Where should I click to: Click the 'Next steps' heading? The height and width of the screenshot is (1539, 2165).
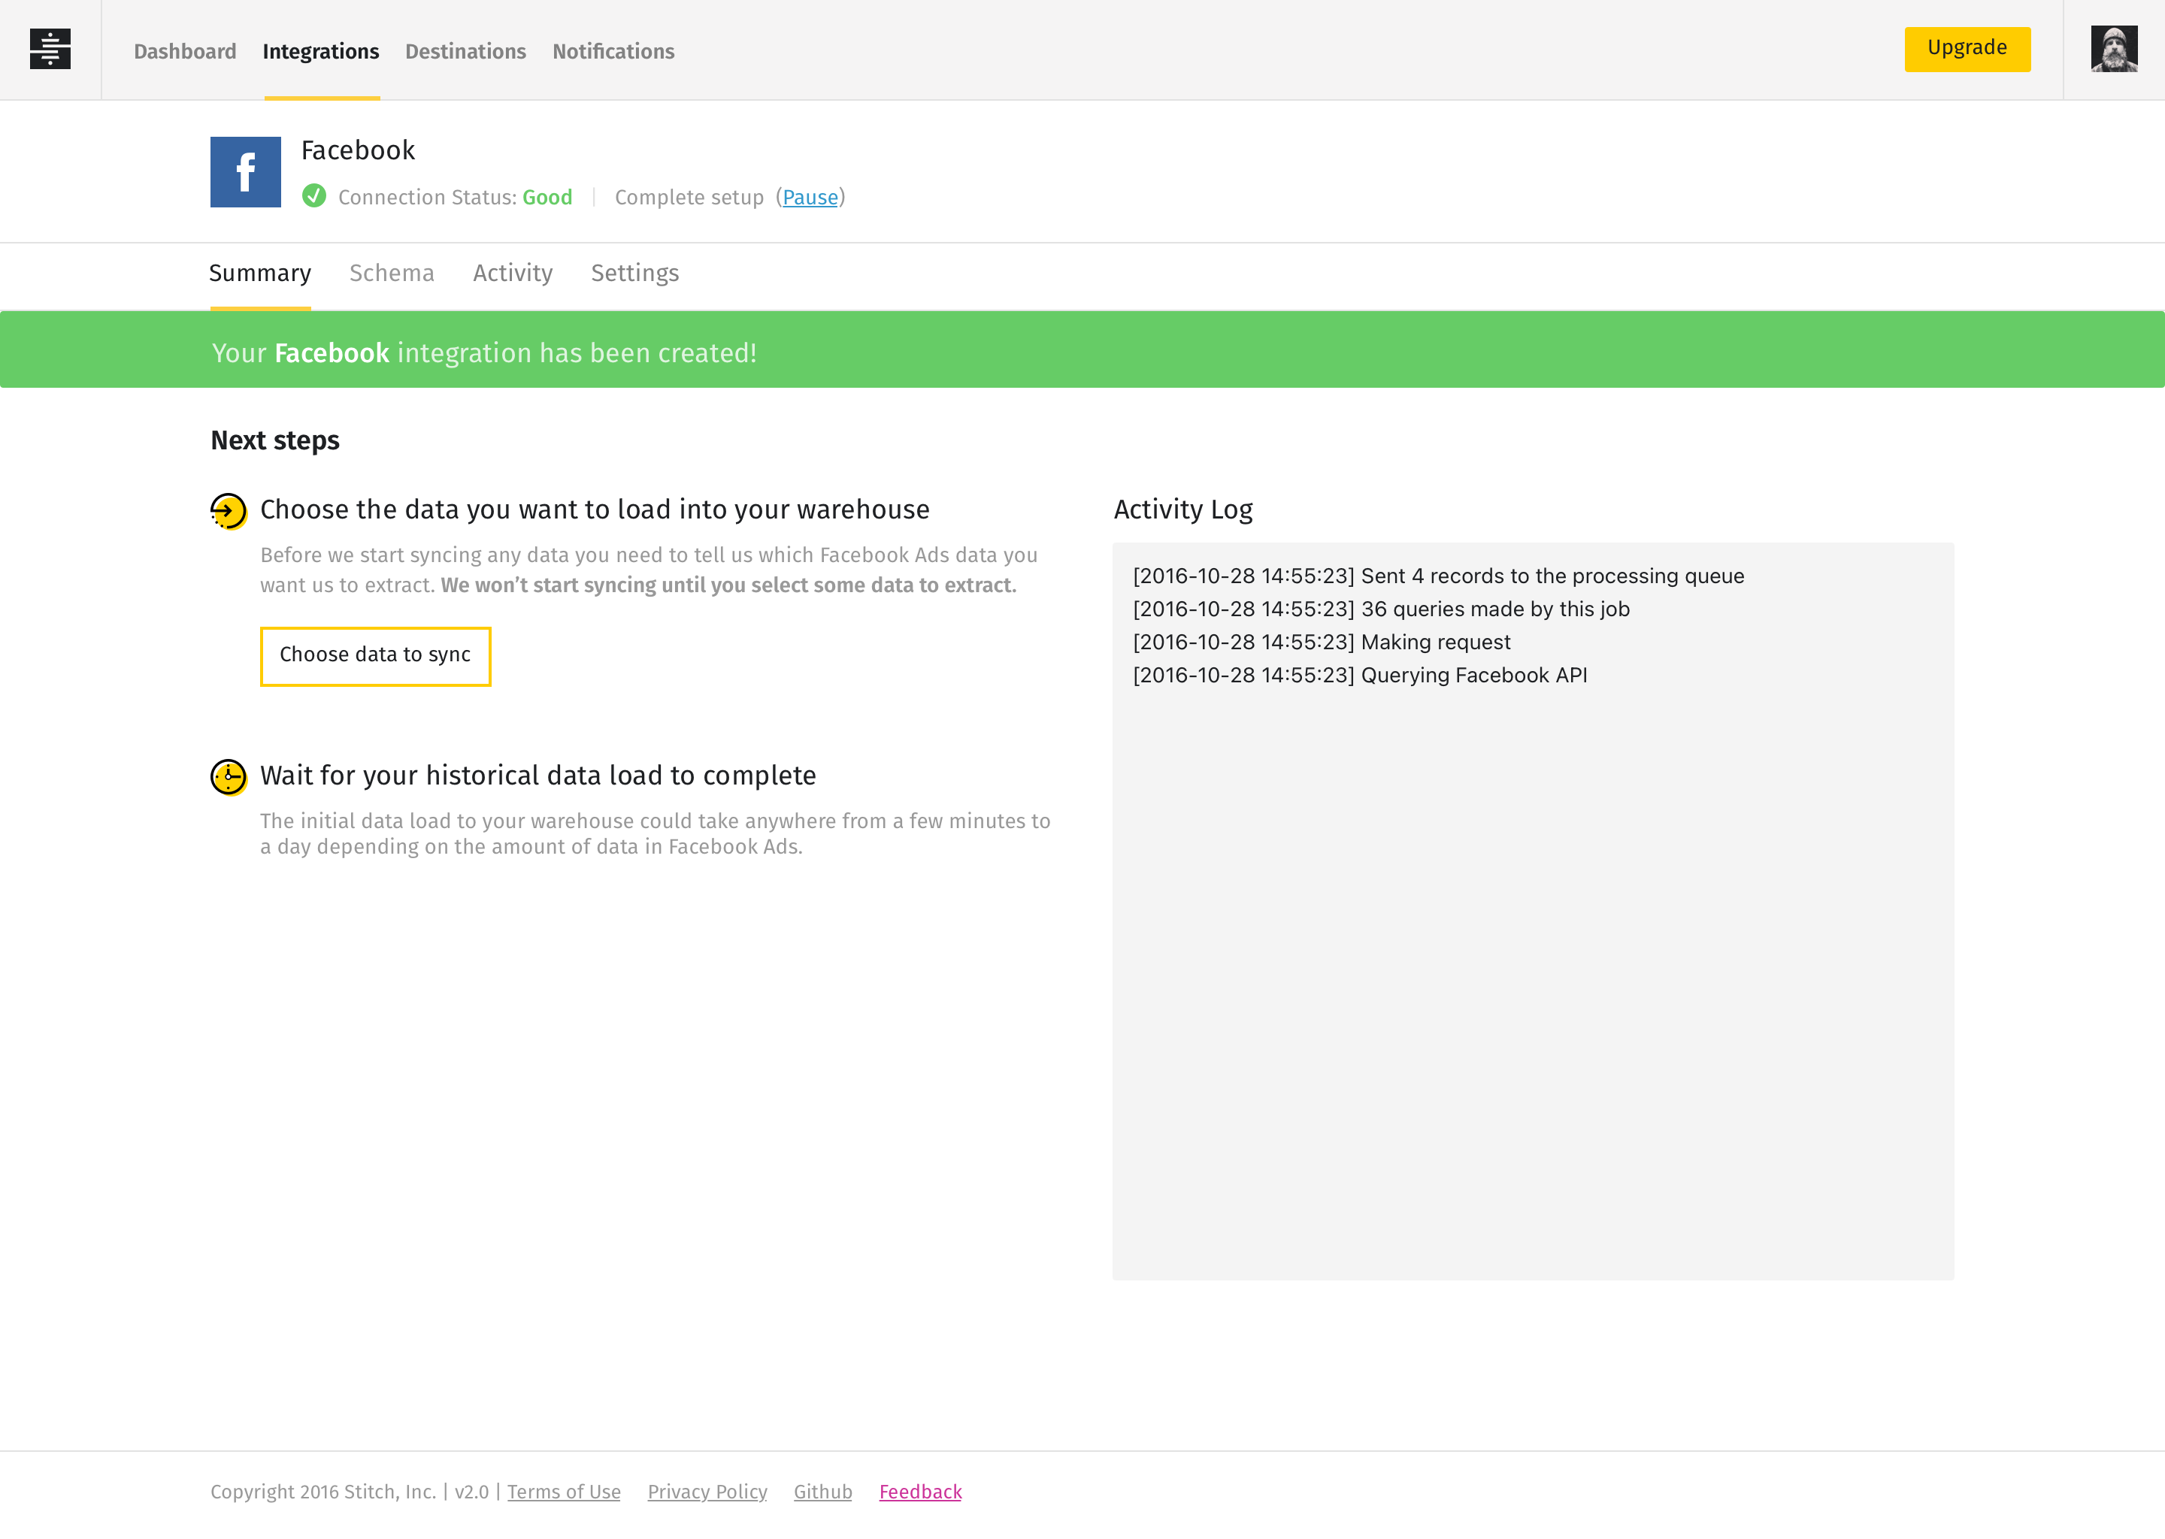(275, 440)
